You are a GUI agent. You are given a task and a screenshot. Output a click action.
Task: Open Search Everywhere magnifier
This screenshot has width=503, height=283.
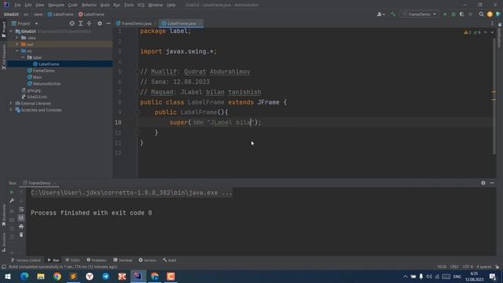tap(481, 14)
